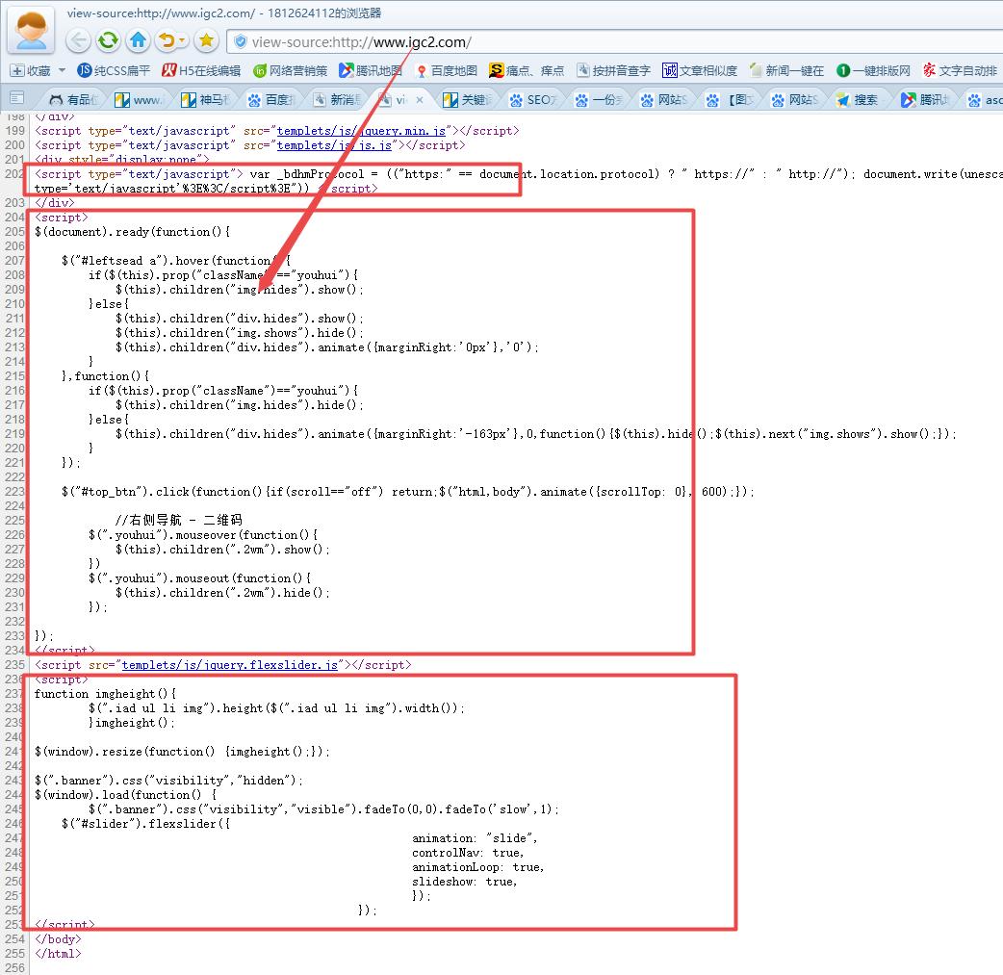Click the browser back arrow button
The image size is (1003, 975).
point(79,40)
